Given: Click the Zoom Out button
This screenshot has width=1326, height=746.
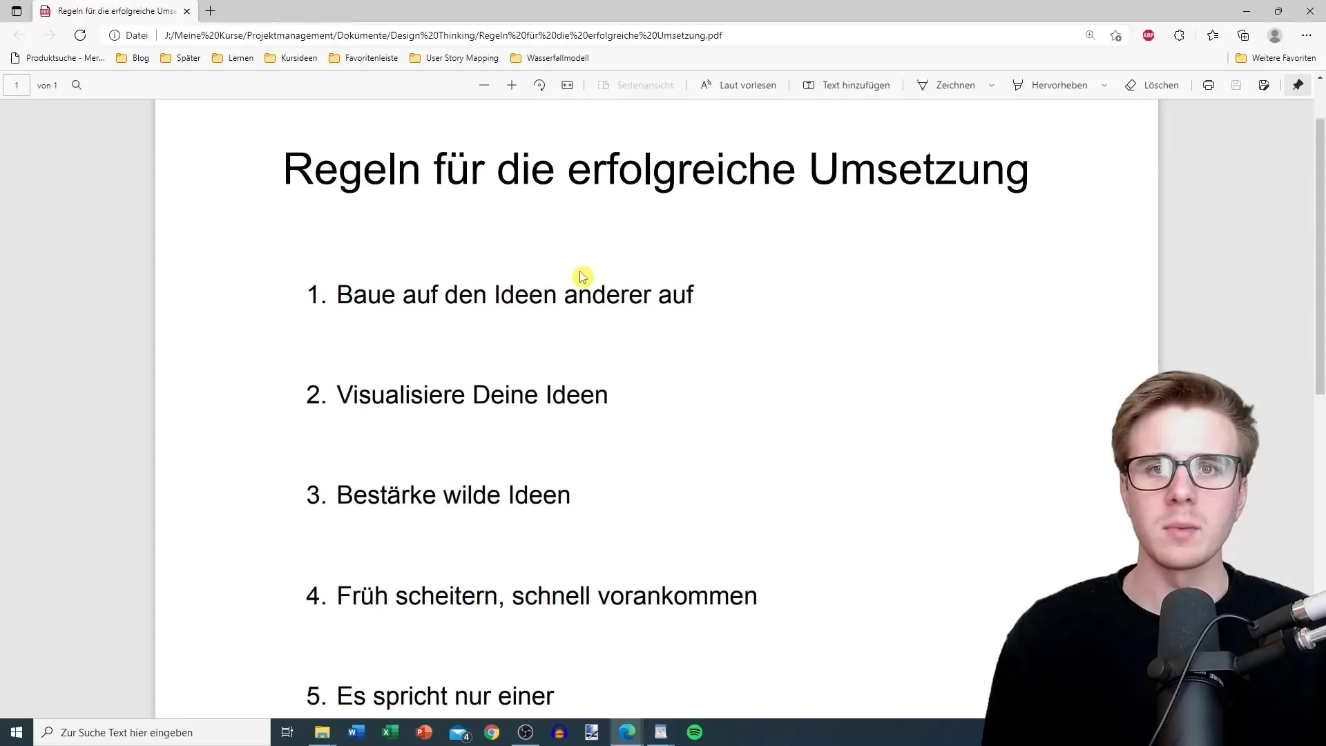Looking at the screenshot, I should pyautogui.click(x=483, y=85).
